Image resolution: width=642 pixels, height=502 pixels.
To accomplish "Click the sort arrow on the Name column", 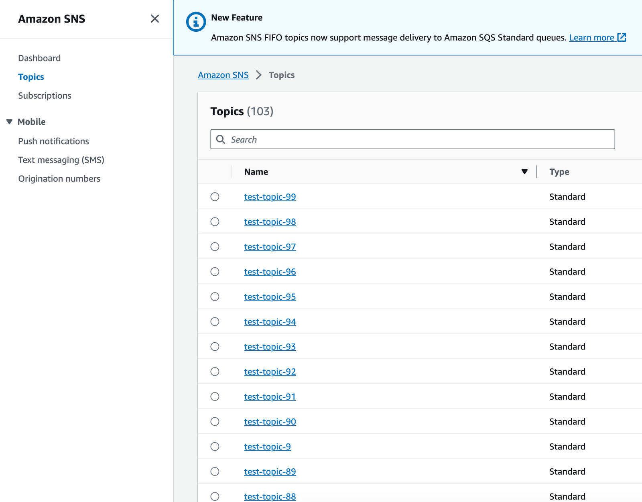I will point(524,171).
